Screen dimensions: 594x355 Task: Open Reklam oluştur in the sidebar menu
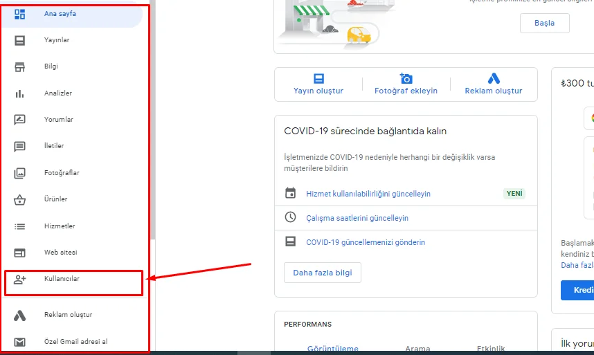68,315
